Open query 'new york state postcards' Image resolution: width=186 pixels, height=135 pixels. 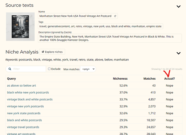pos(24,113)
